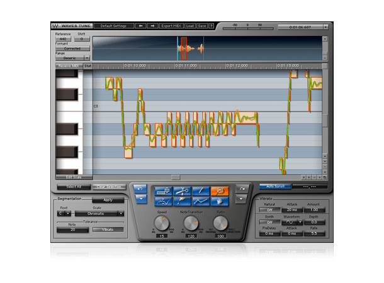Click the tolerance Note 20 field

[73, 230]
